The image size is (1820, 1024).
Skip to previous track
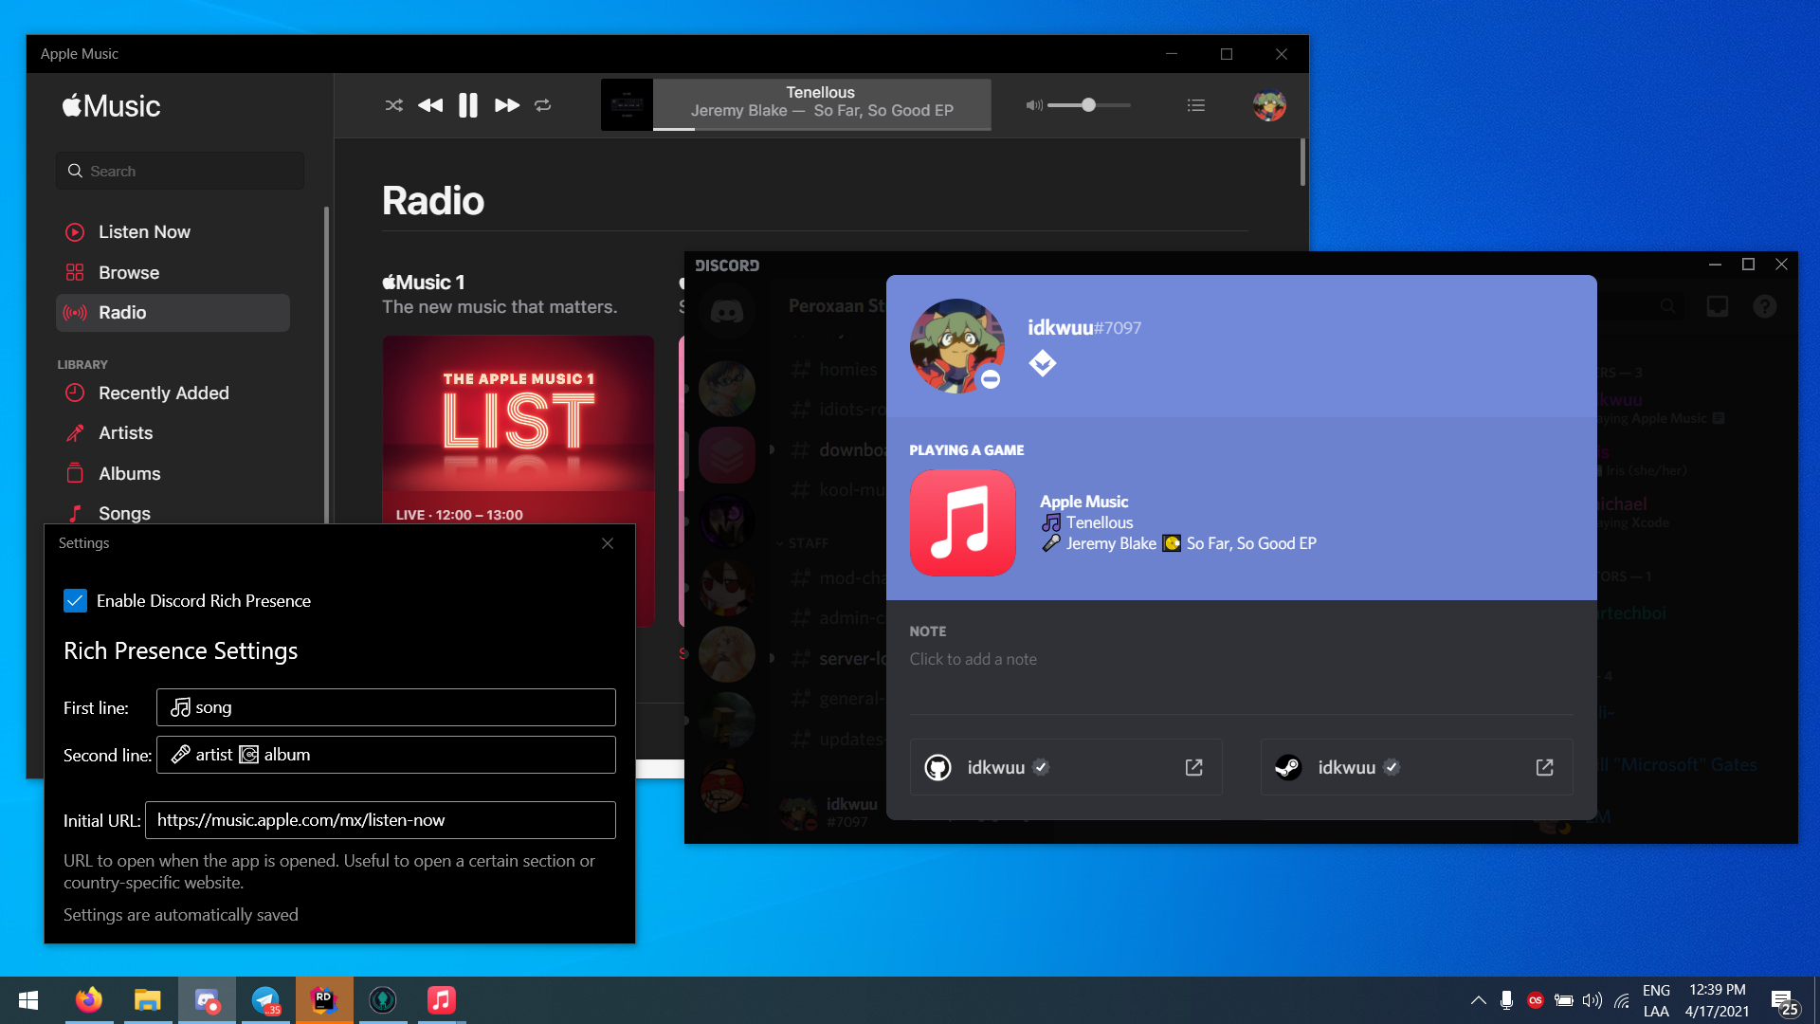click(x=430, y=105)
